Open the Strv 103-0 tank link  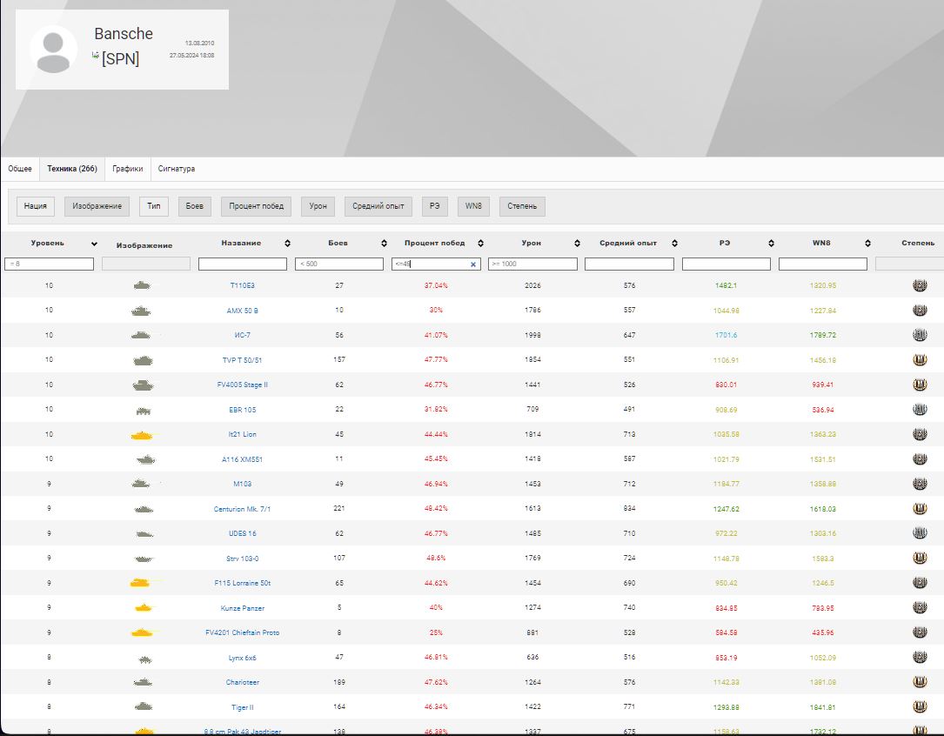(x=242, y=559)
